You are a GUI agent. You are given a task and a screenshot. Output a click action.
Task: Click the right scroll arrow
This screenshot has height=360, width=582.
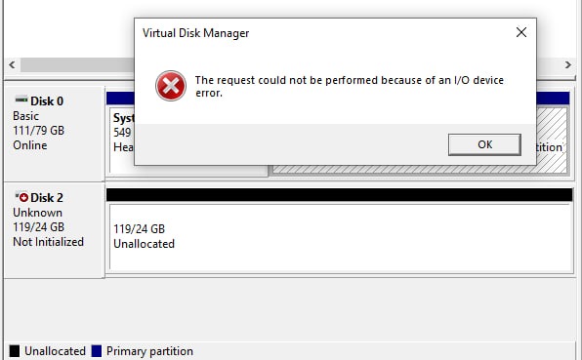pyautogui.click(x=568, y=65)
